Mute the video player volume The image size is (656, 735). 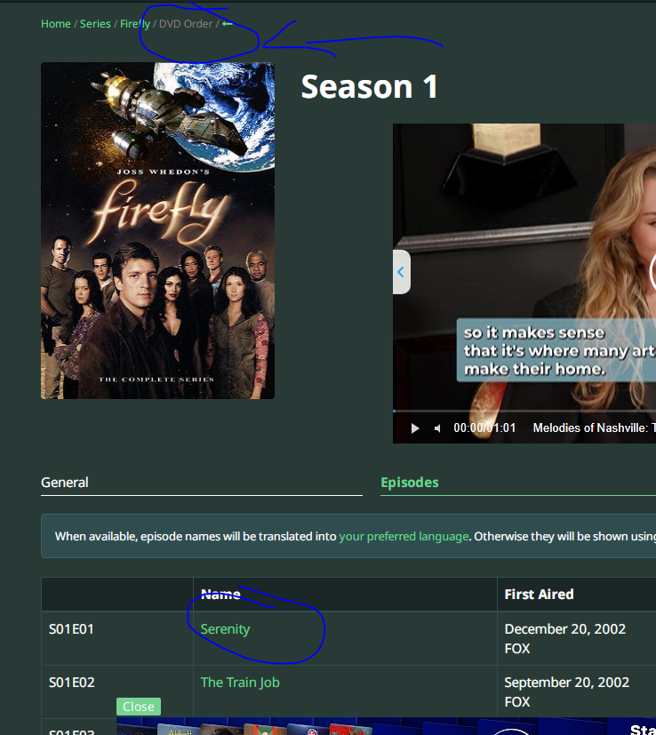(437, 428)
